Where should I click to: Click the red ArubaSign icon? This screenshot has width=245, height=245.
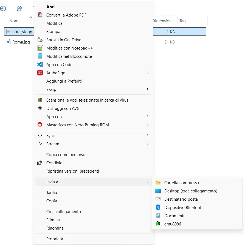[40, 73]
